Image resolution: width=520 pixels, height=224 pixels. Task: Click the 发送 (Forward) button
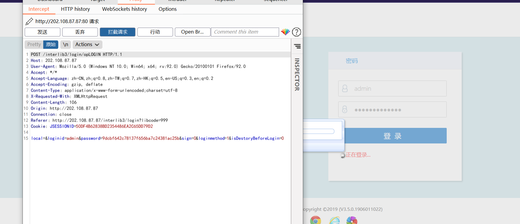pos(42,32)
